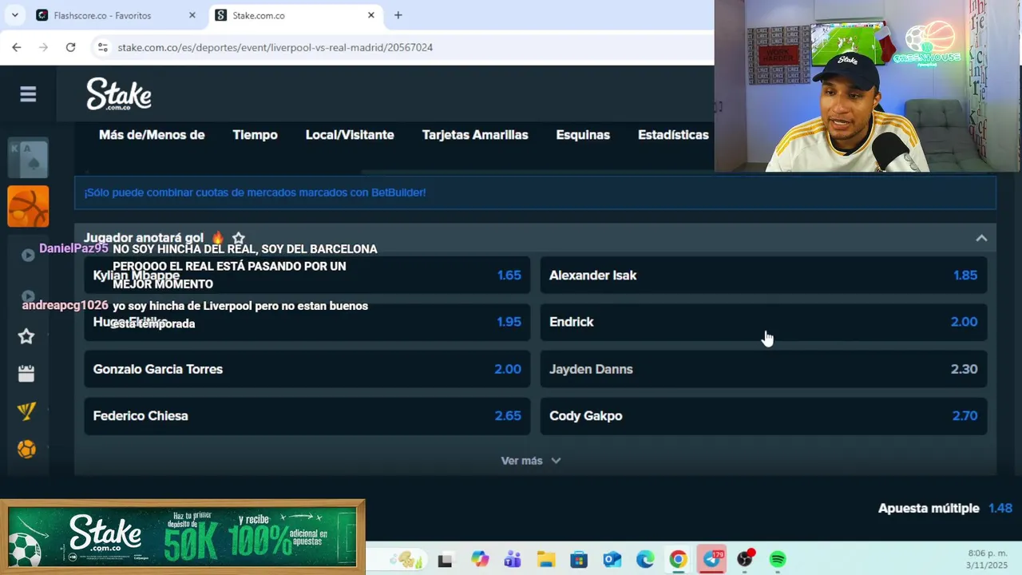Bet on Gonzalo Garcia Torres at 2.00
The width and height of the screenshot is (1022, 575).
307,369
